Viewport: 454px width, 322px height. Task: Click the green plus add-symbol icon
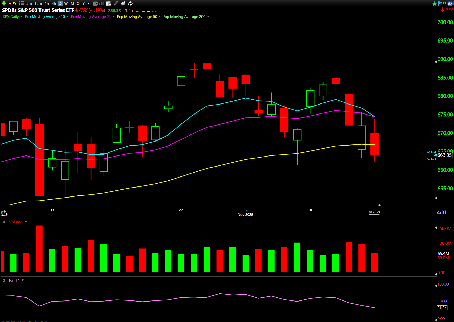pos(4,3)
